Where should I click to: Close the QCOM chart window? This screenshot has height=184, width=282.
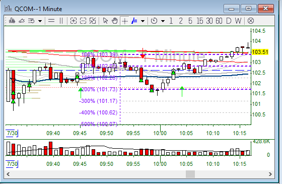tap(266, 9)
